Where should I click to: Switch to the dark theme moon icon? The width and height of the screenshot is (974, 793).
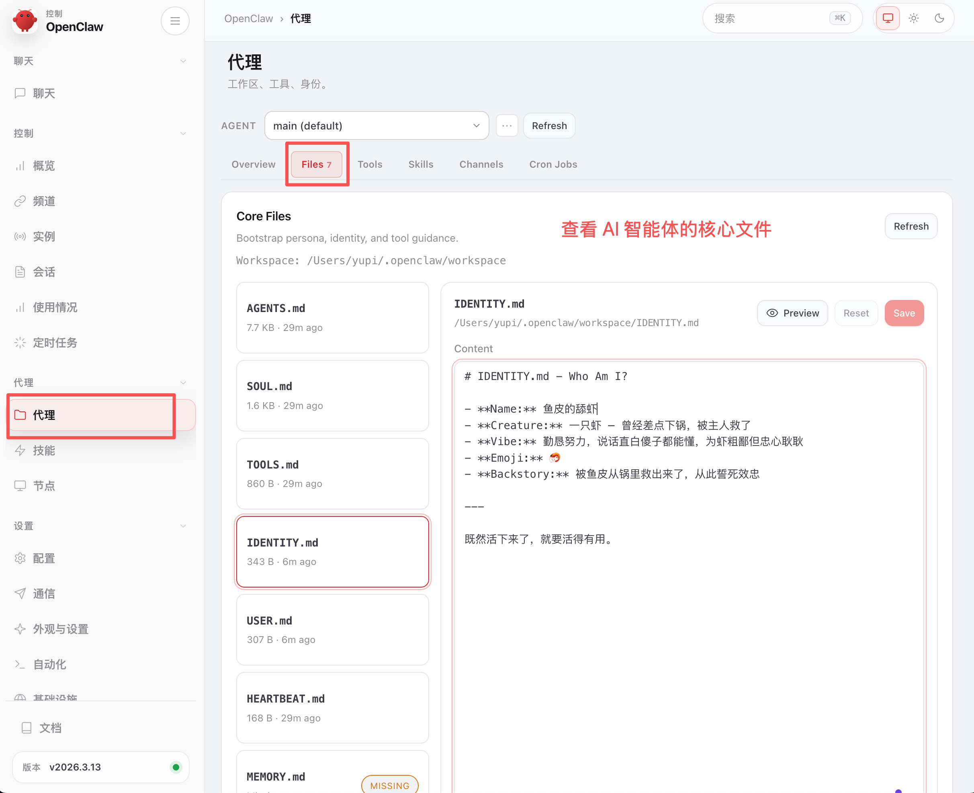[x=939, y=18]
